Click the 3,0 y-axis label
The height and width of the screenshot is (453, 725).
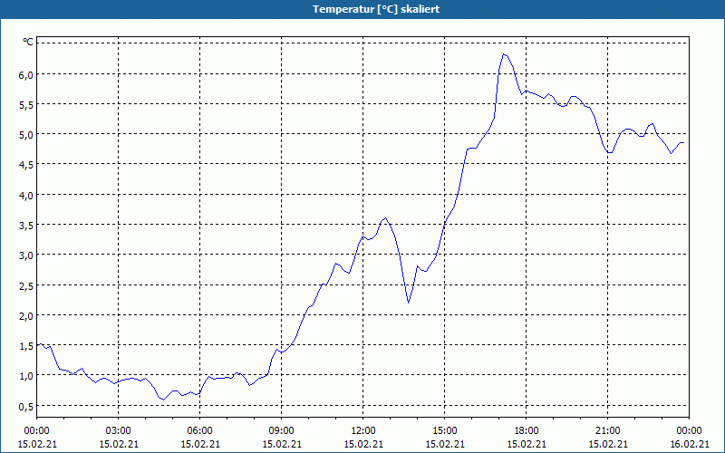[25, 255]
